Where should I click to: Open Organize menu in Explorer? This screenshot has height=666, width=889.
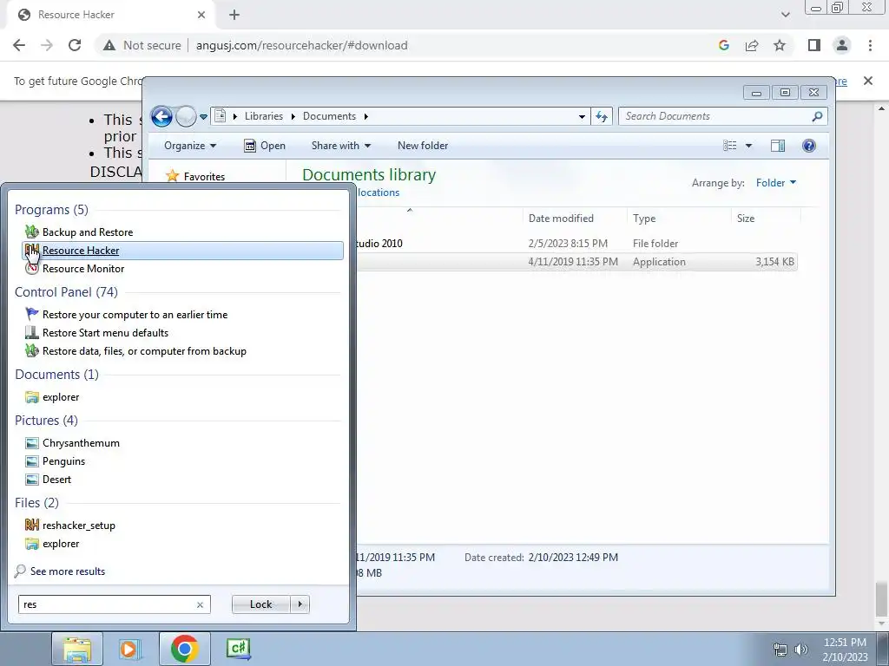pos(190,146)
